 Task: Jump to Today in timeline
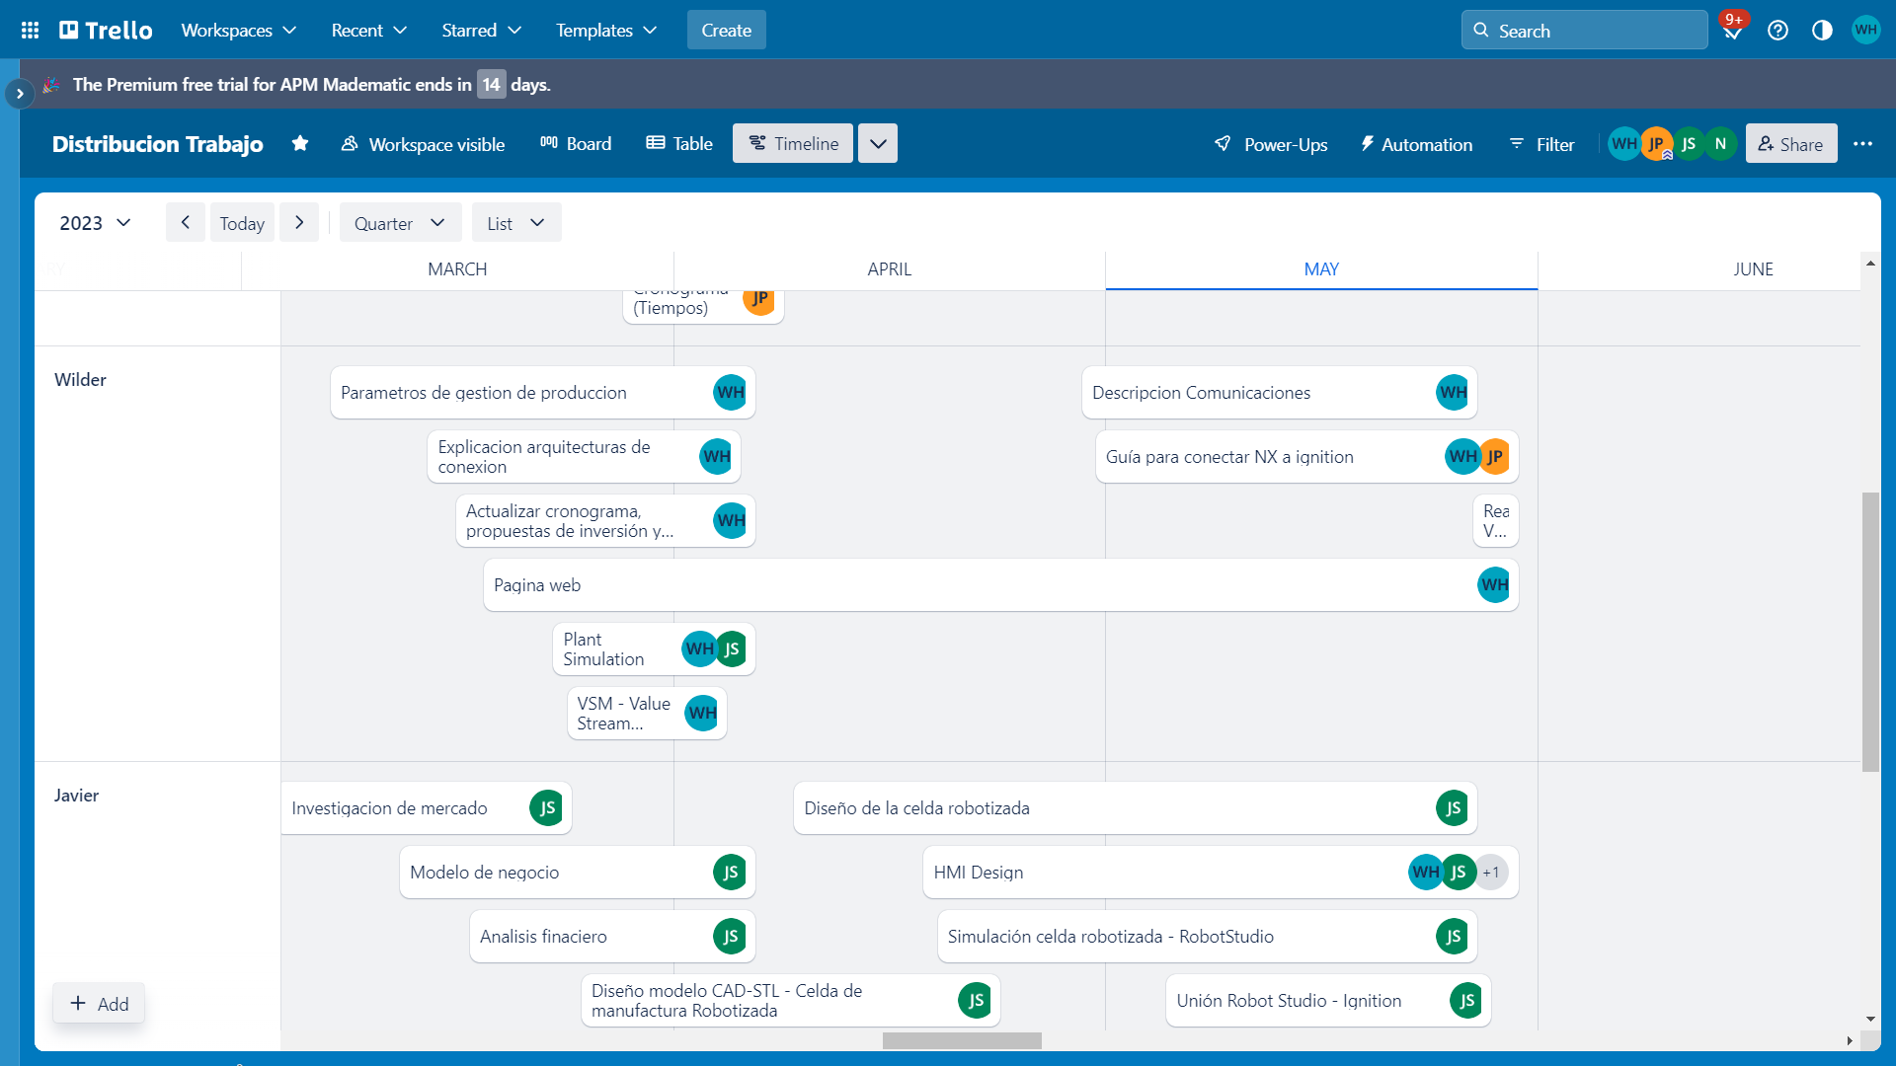pyautogui.click(x=242, y=223)
